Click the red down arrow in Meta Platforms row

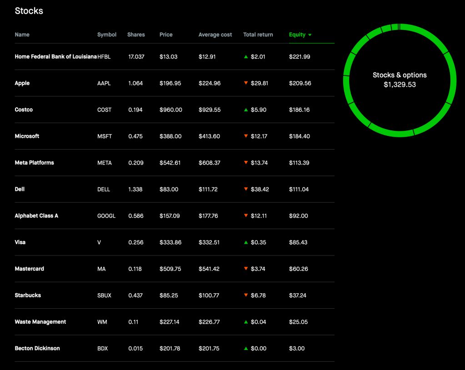pyautogui.click(x=246, y=163)
